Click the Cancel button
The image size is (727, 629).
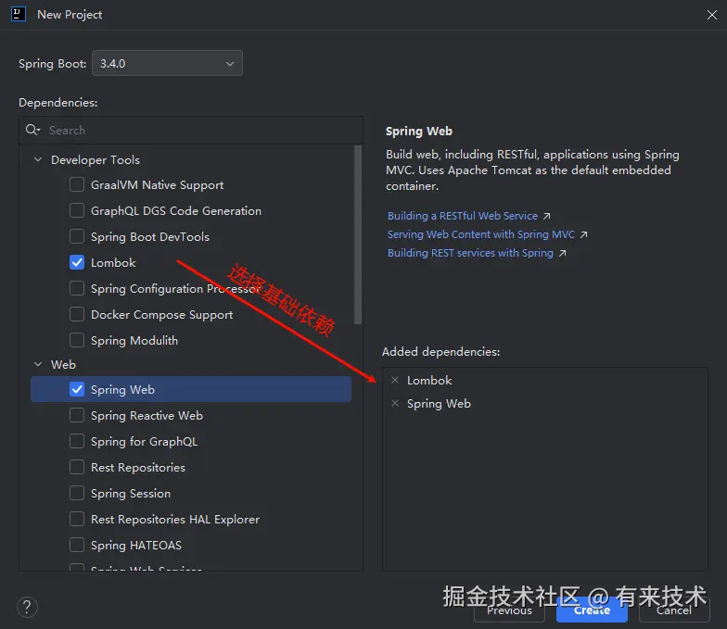pyautogui.click(x=673, y=610)
